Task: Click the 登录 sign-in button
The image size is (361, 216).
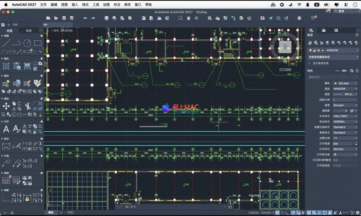Action: click(x=341, y=11)
